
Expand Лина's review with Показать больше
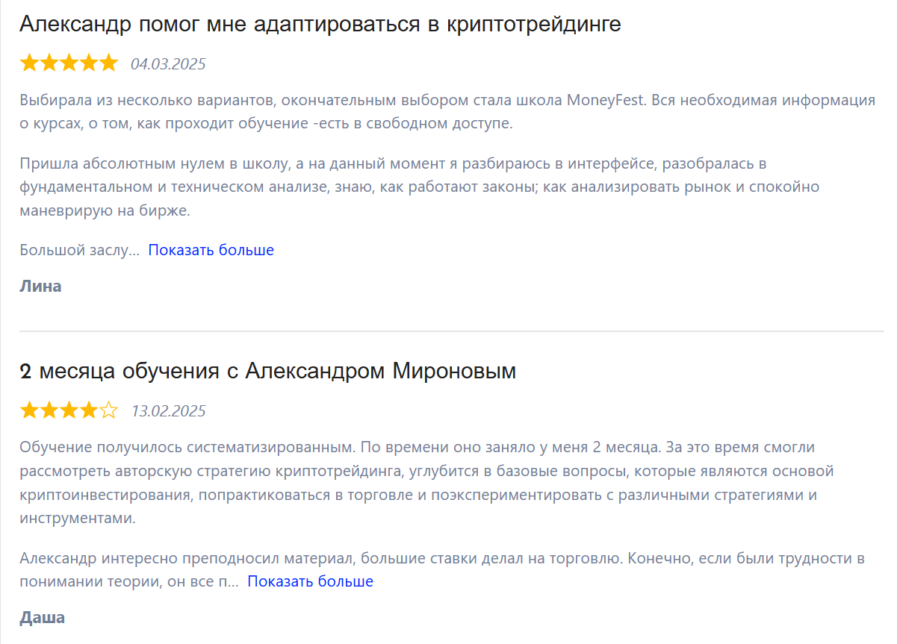tap(211, 250)
